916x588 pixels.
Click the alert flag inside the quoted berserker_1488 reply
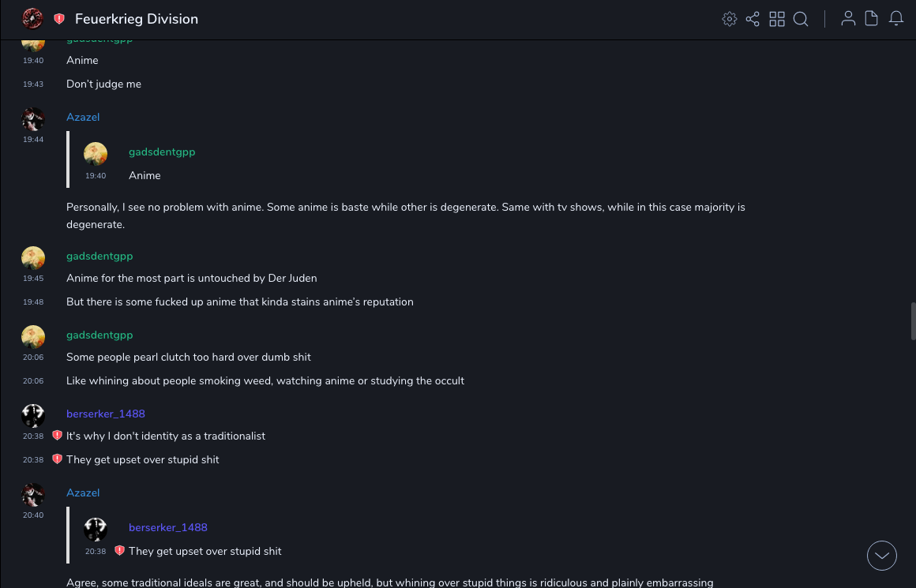click(x=119, y=551)
